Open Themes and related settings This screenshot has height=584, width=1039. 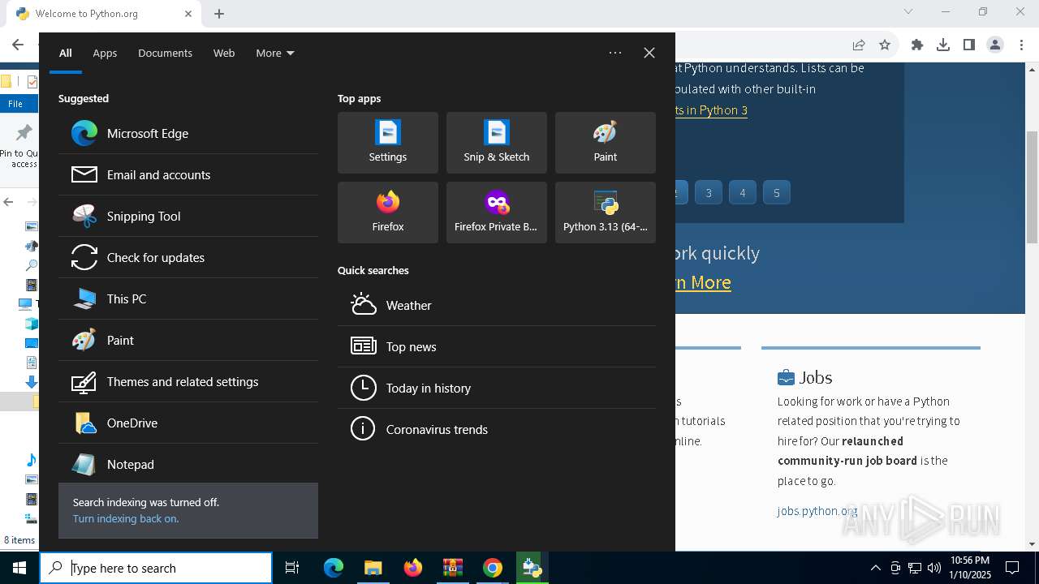click(188, 381)
